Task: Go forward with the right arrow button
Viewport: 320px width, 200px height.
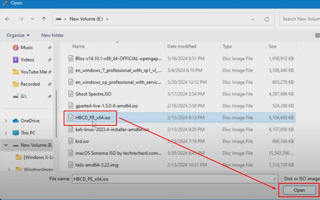Action: (21, 19)
